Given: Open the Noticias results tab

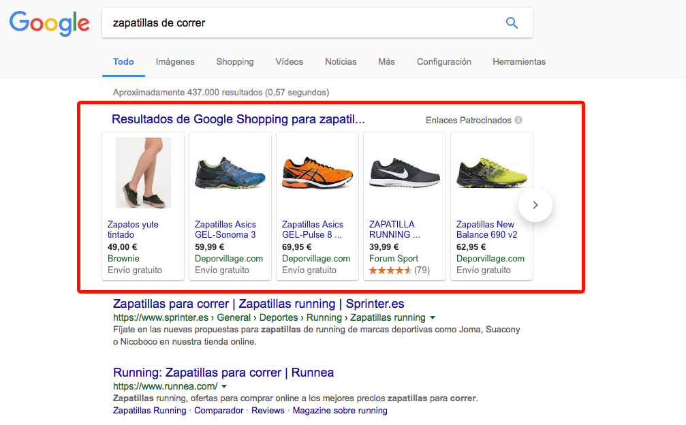Looking at the screenshot, I should 340,61.
